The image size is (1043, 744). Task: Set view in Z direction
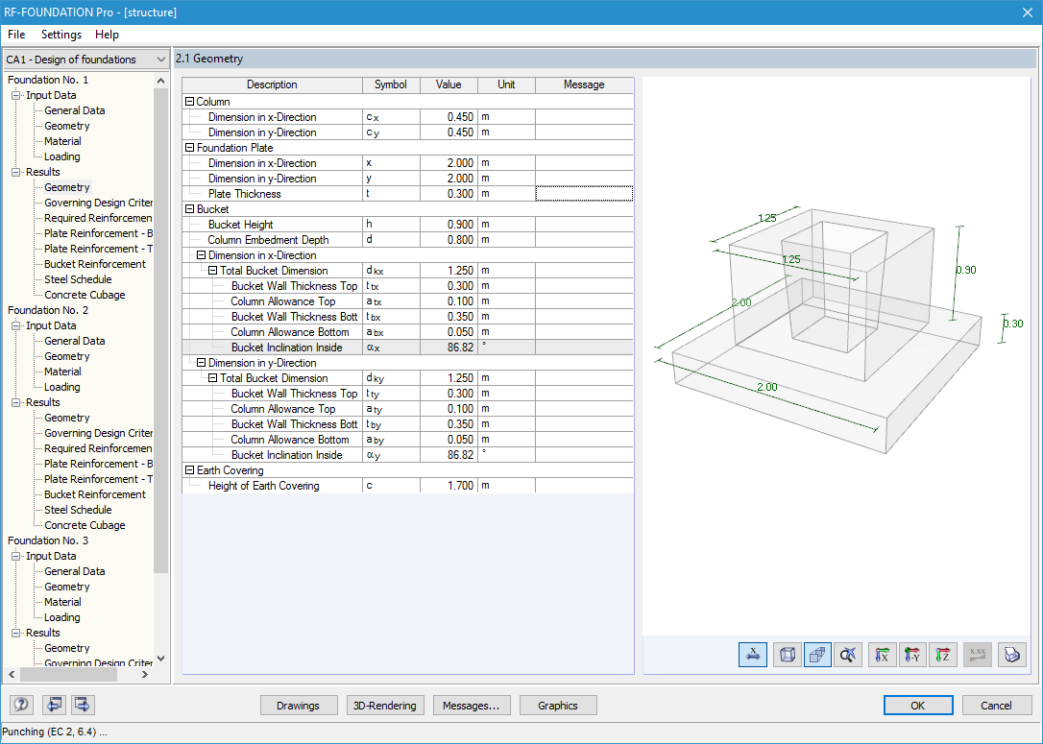click(943, 655)
